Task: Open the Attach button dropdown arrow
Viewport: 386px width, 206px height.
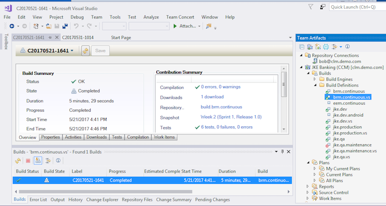Action: coord(199,26)
